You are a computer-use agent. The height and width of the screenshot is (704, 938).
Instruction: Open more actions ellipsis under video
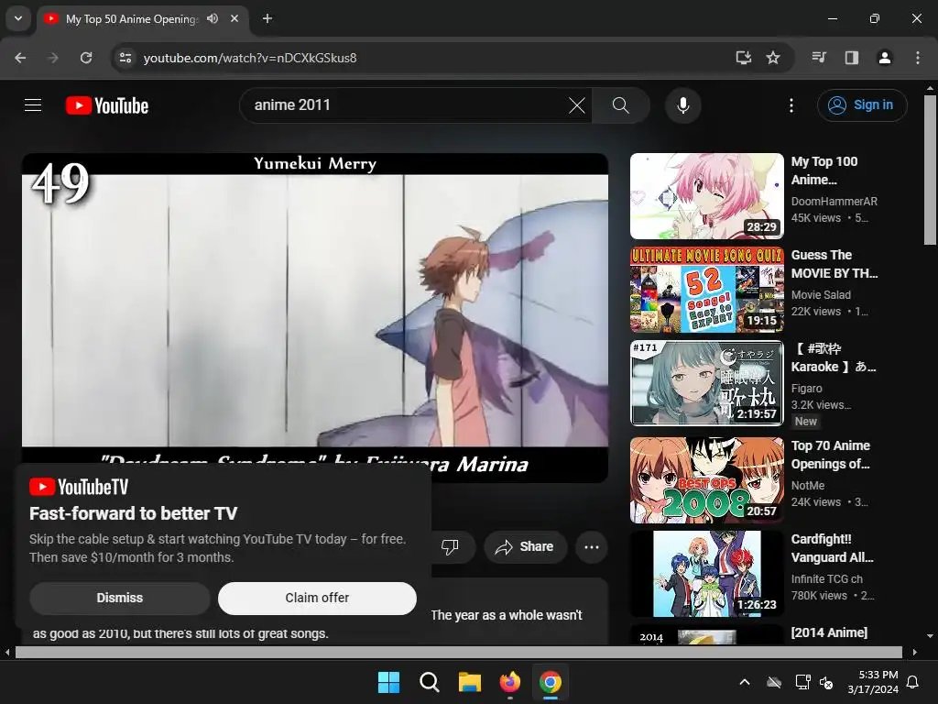(591, 546)
